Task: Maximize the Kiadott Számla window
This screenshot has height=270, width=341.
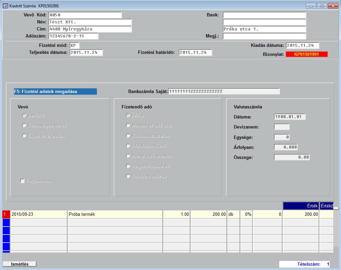Action: point(322,6)
